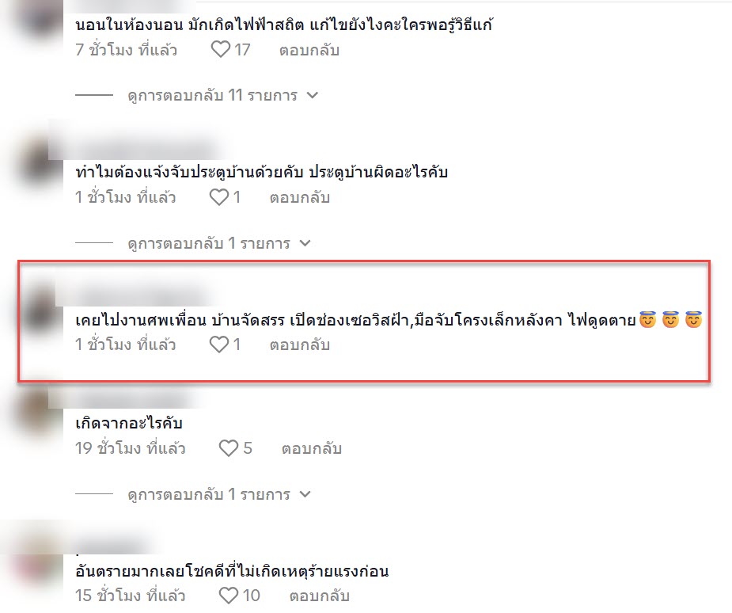The width and height of the screenshot is (732, 613).
Task: Reply to the highlighted ไฟดูดตาย comment
Action: coord(300,345)
